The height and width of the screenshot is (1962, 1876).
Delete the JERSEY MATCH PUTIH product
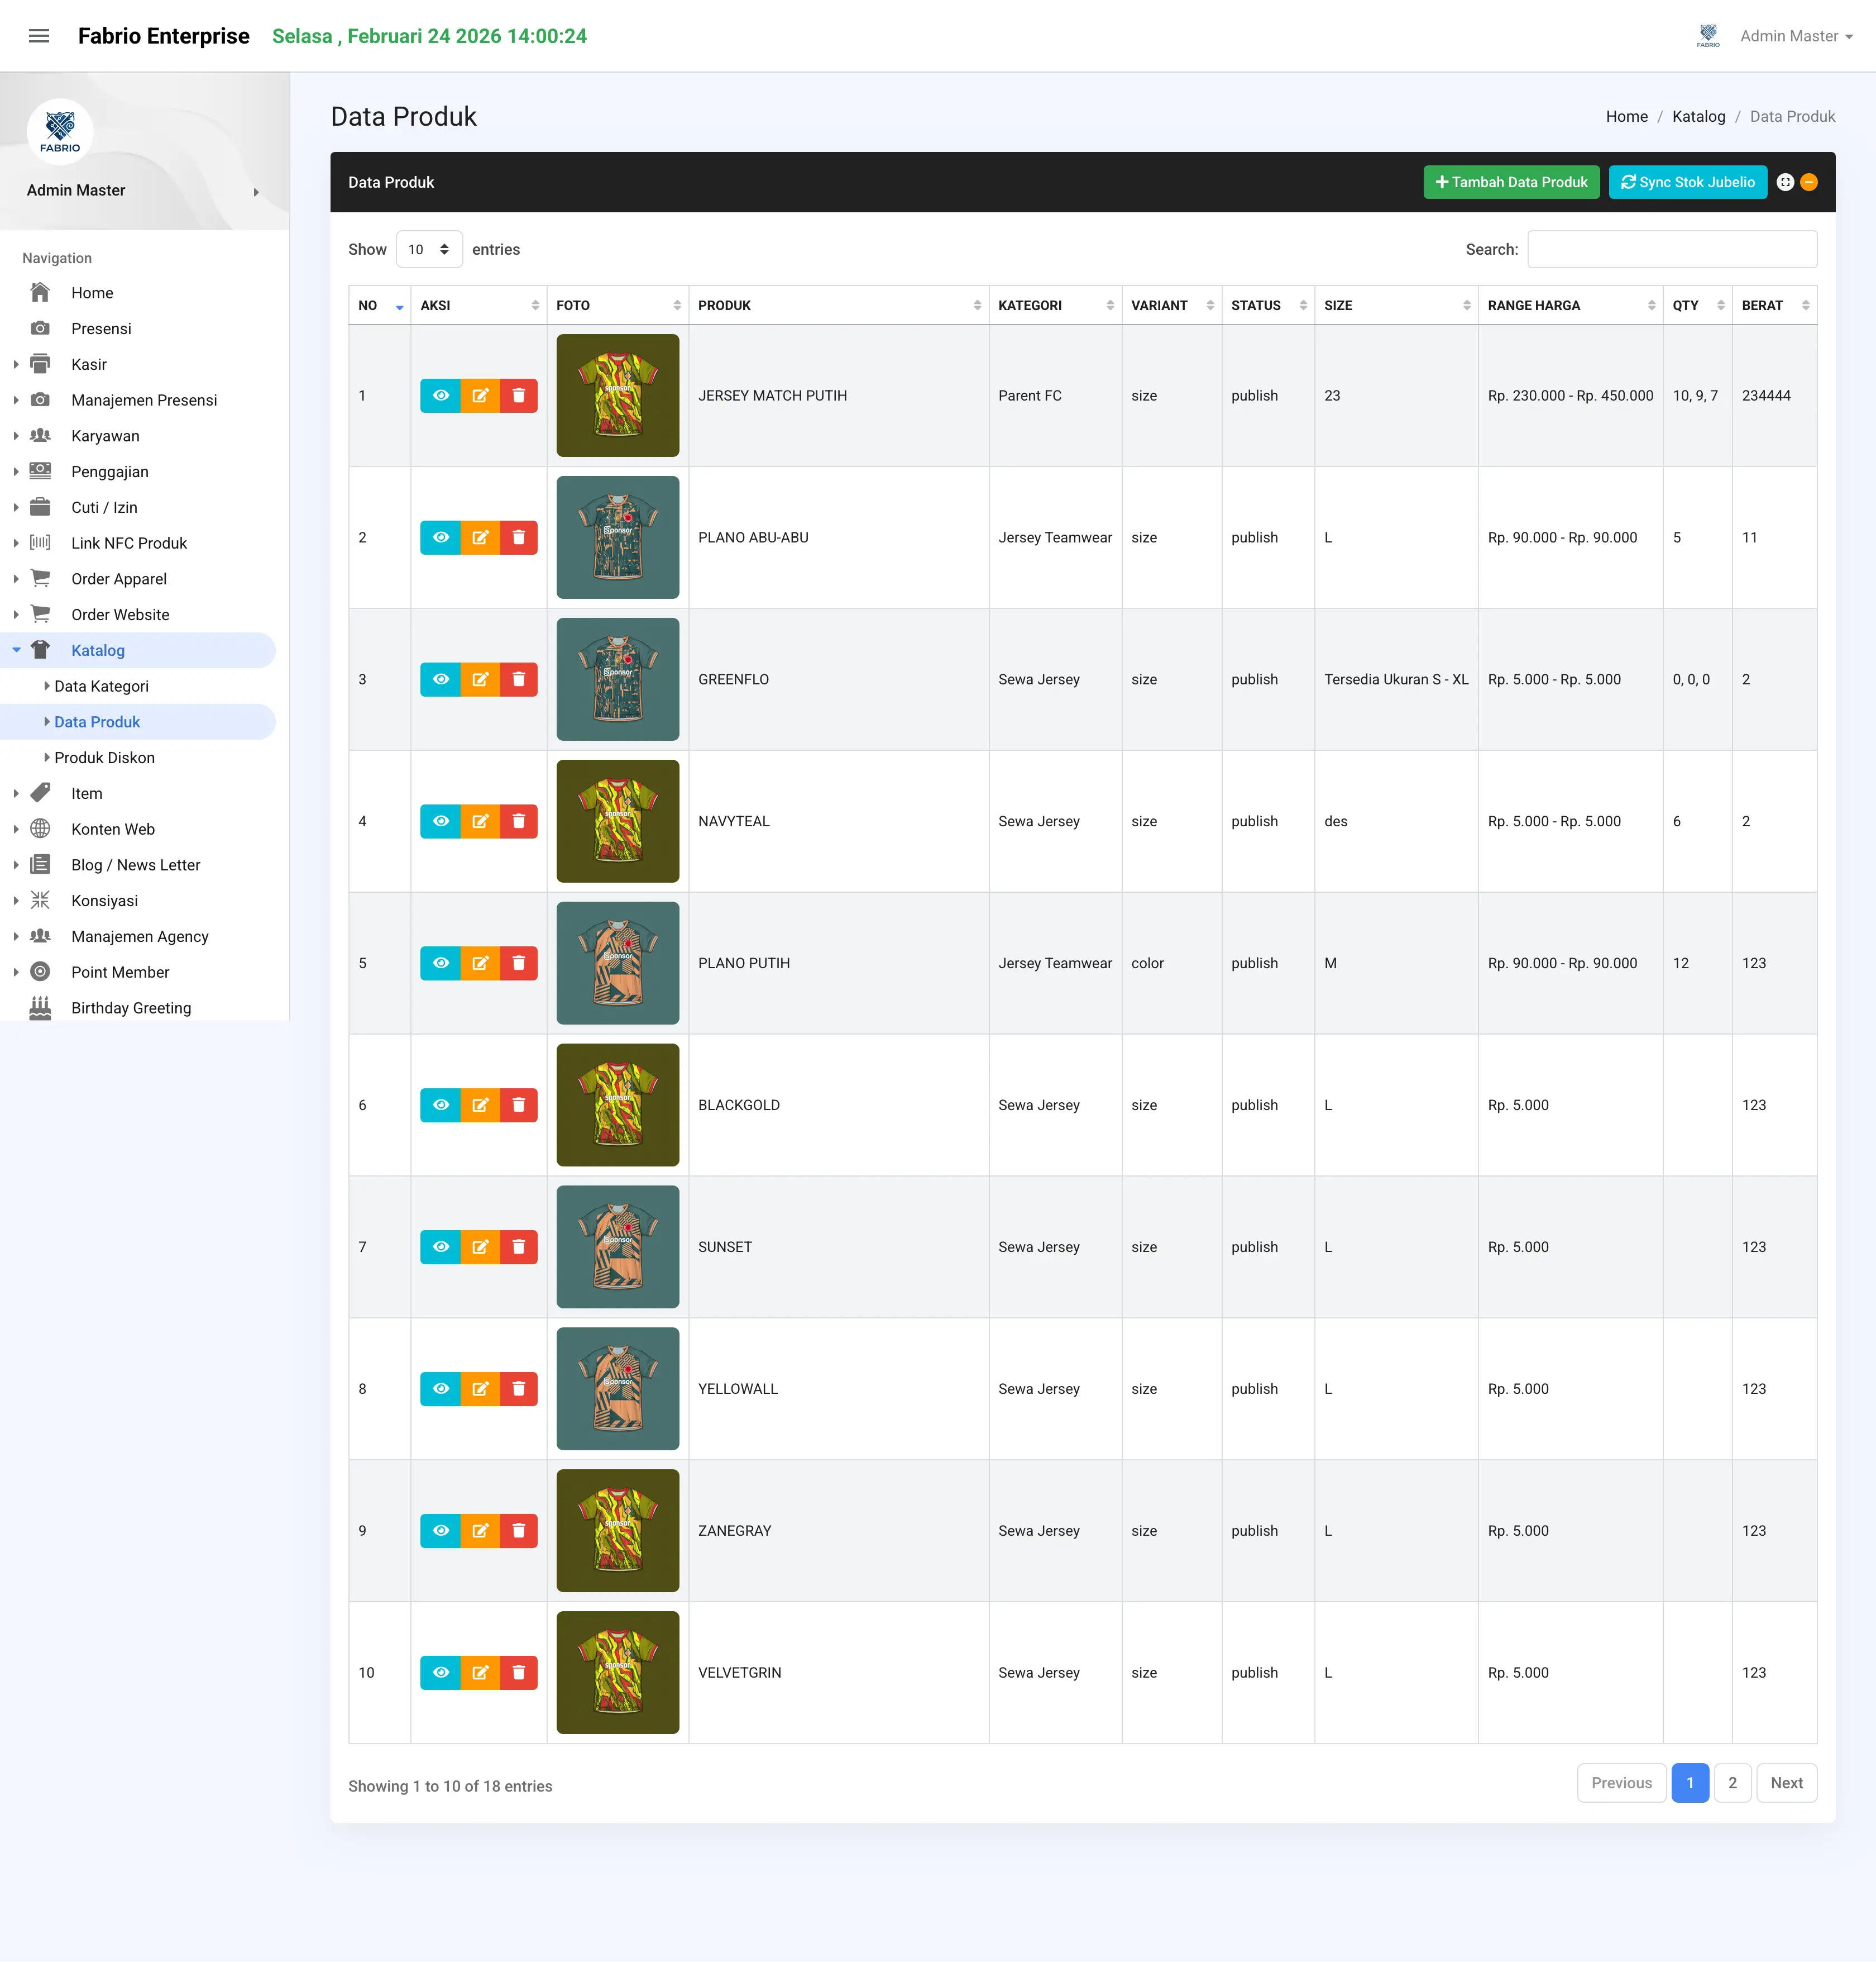519,395
